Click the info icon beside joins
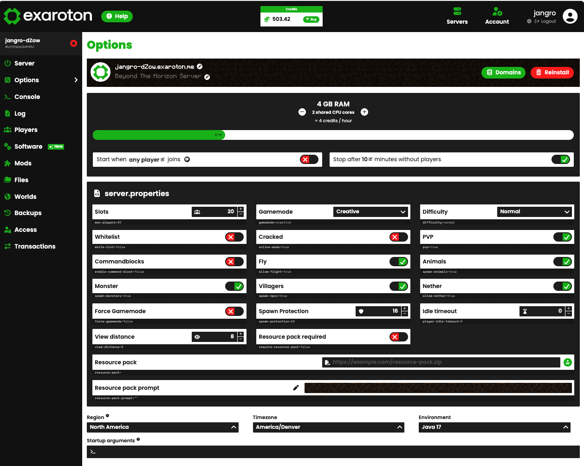The image size is (584, 466). coord(187,159)
